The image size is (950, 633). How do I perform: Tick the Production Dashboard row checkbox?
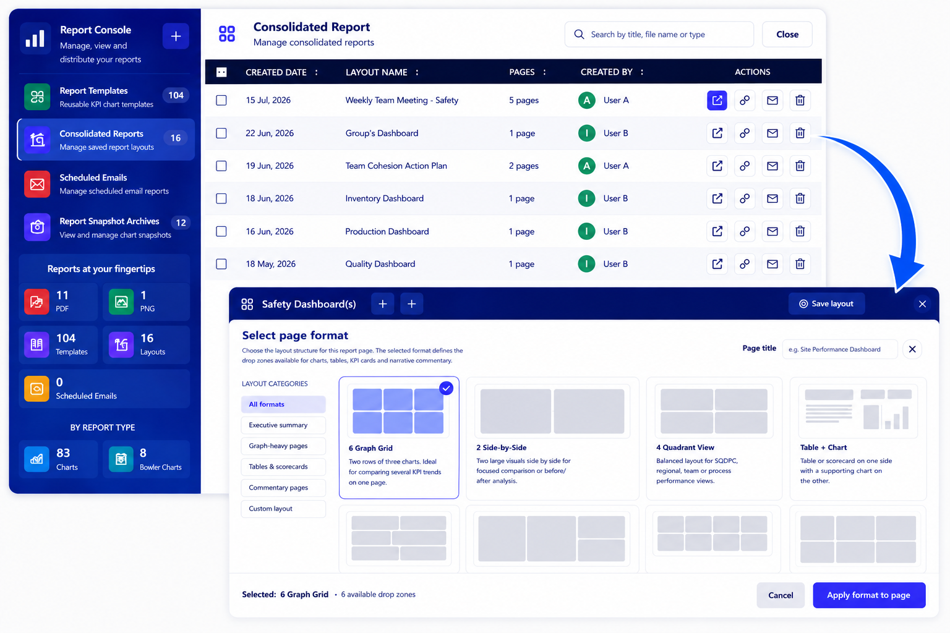(221, 231)
